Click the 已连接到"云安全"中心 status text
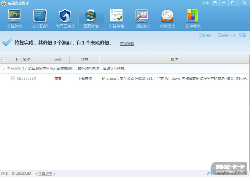The height and width of the screenshot is (177, 250). (x=232, y=174)
